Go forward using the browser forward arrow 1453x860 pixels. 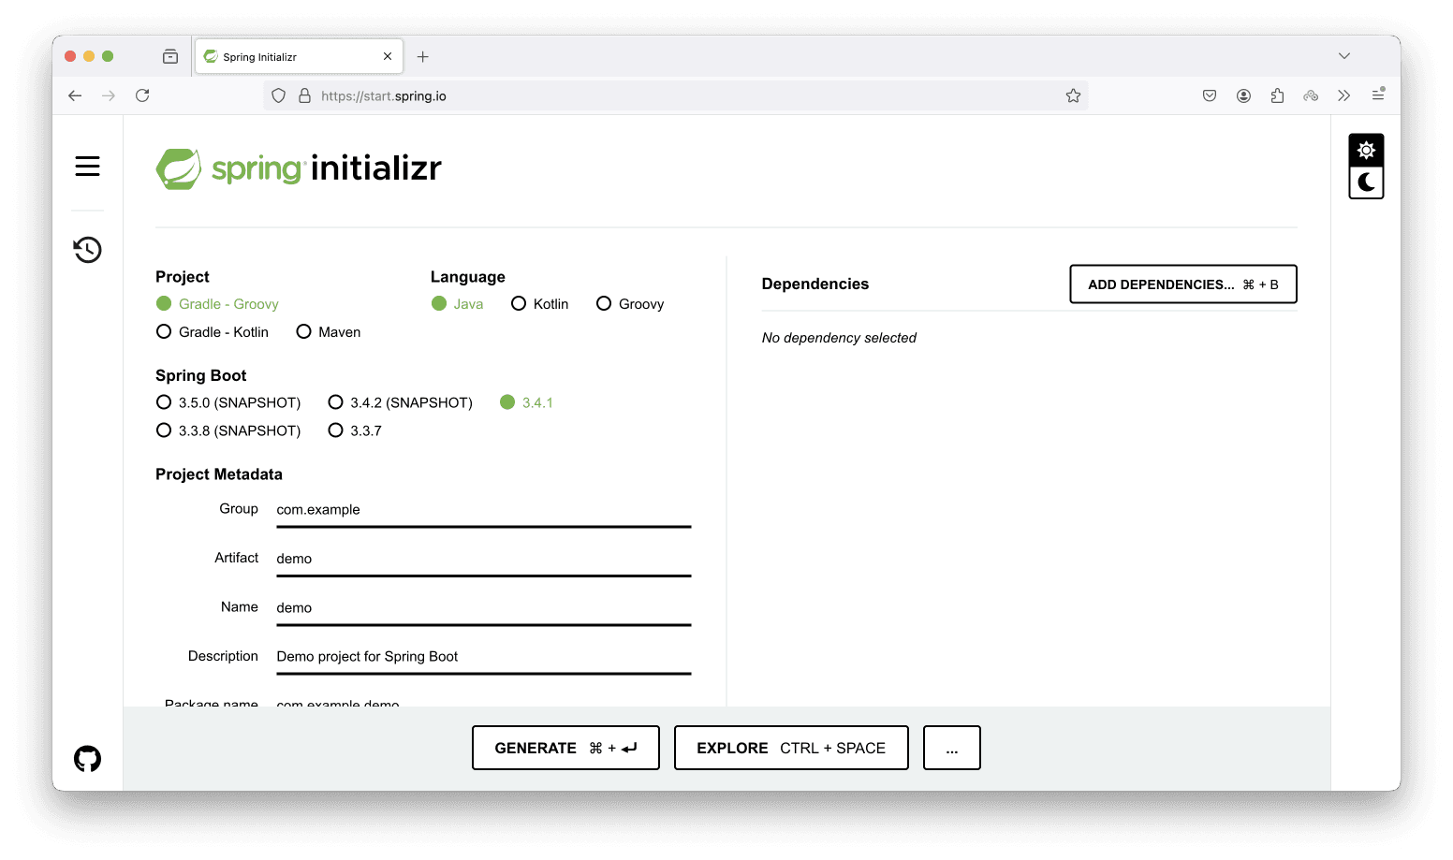(x=109, y=95)
